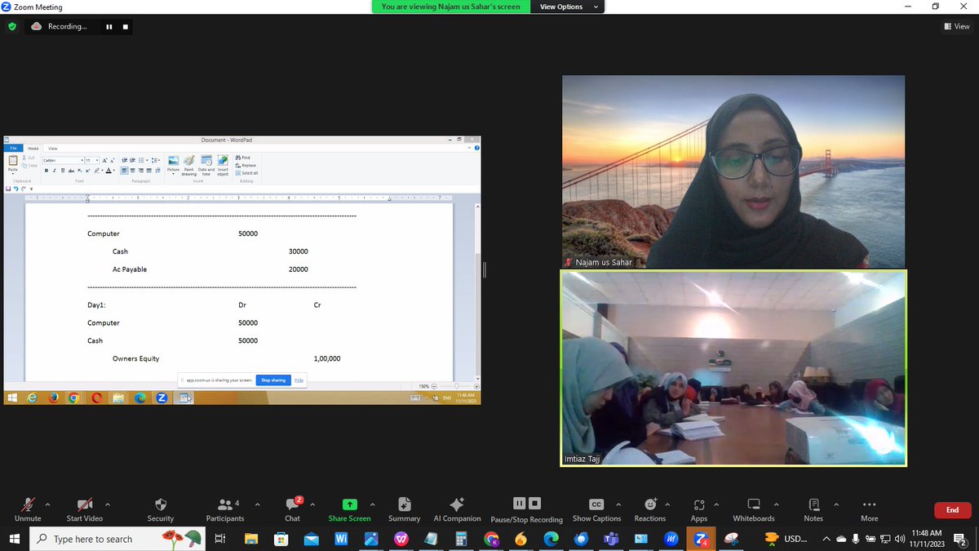
Task: Pause the recording from bottom toolbar
Action: point(519,503)
